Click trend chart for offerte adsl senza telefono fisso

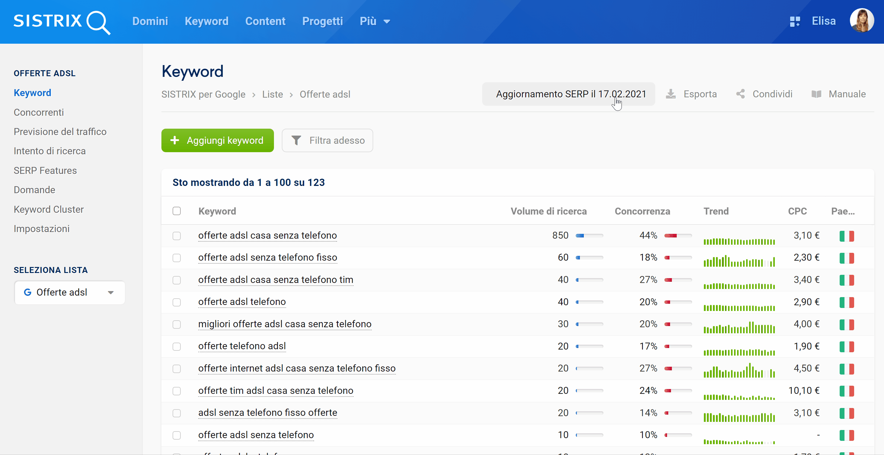(739, 261)
